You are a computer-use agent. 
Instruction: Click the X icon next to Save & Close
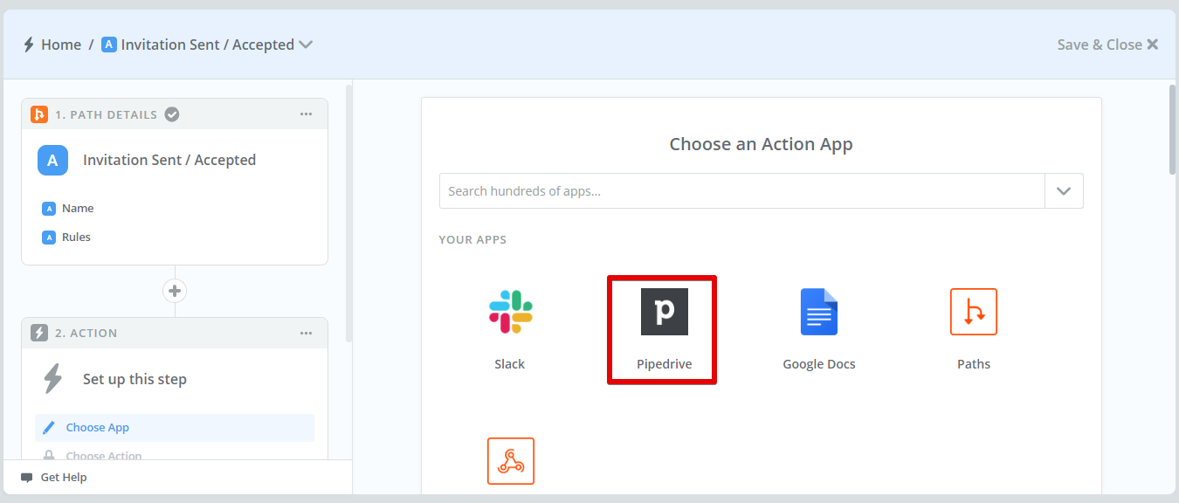(x=1153, y=45)
